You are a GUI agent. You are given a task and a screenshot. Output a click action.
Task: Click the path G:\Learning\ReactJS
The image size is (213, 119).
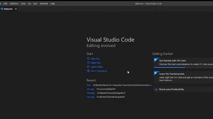[106, 89]
